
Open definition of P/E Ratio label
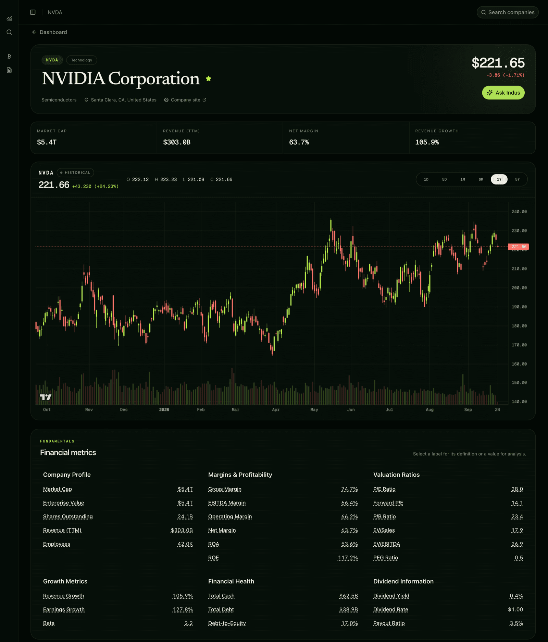384,489
